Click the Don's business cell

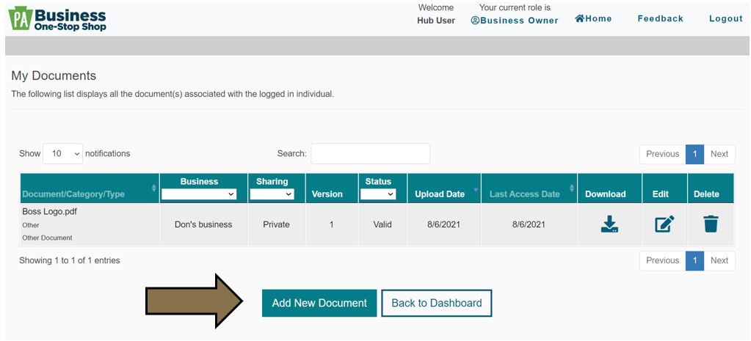pyautogui.click(x=203, y=224)
